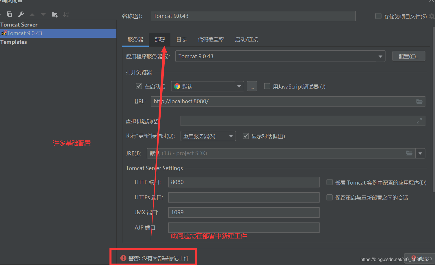Open the update action restart server dropdown

point(208,136)
